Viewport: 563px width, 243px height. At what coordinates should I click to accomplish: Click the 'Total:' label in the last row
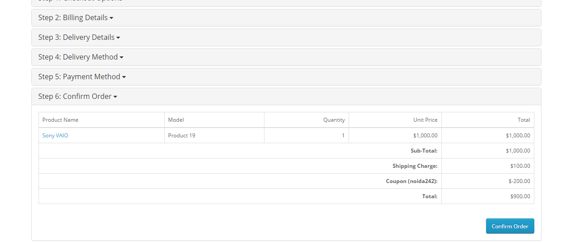pyautogui.click(x=430, y=196)
